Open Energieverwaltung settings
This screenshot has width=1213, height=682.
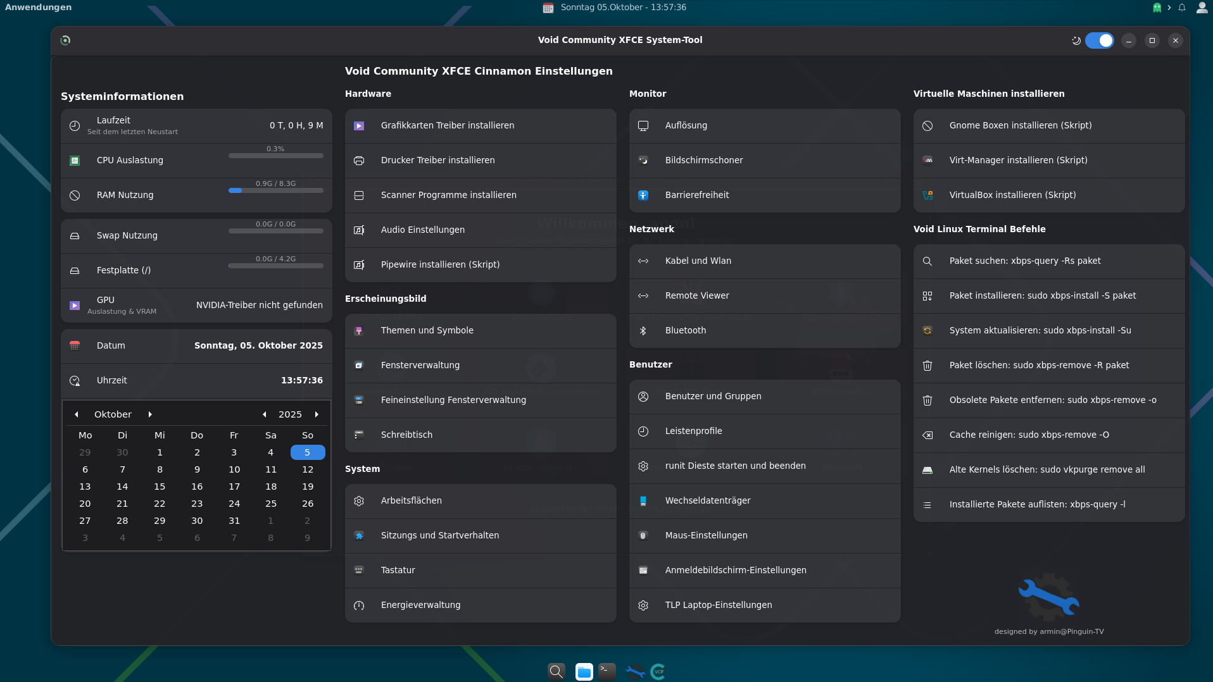tap(420, 605)
